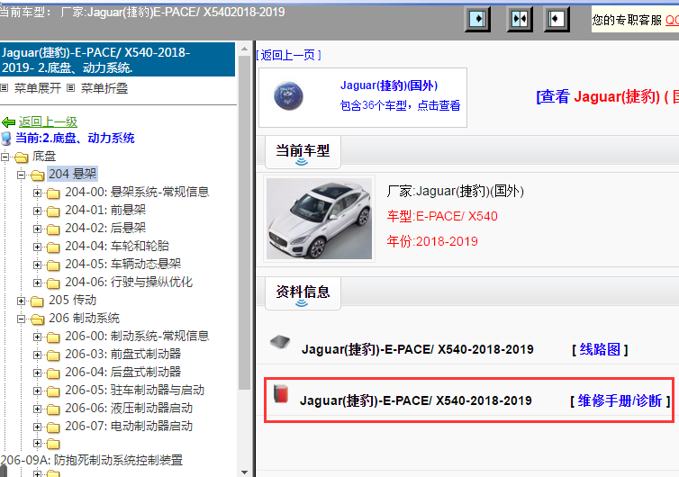Open 206-05: 驻车制动器与启动 tree item
Viewport: 679px width, 477px height.
135,390
